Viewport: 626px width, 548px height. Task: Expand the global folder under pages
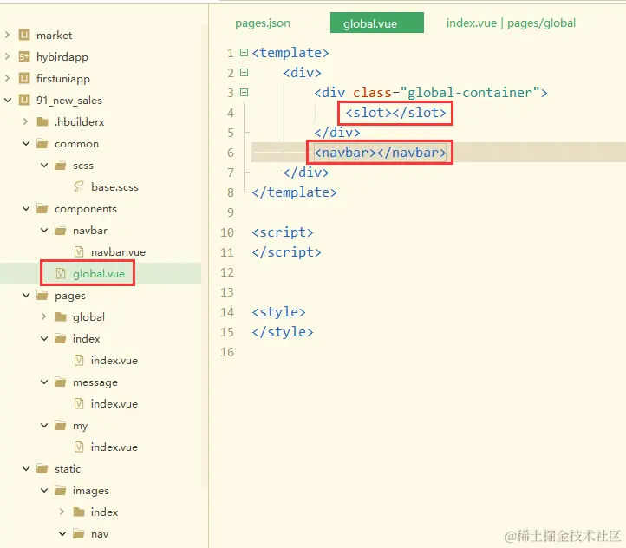(x=43, y=316)
